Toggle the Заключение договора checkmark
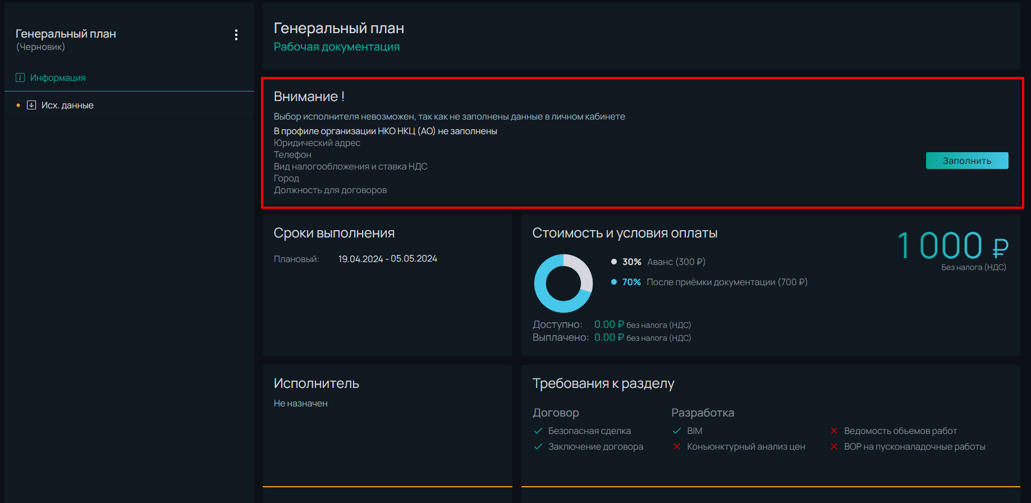 (538, 446)
